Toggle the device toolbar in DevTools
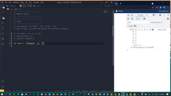Image resolution: width=171 pixels, height=96 pixels. pyautogui.click(x=132, y=15)
